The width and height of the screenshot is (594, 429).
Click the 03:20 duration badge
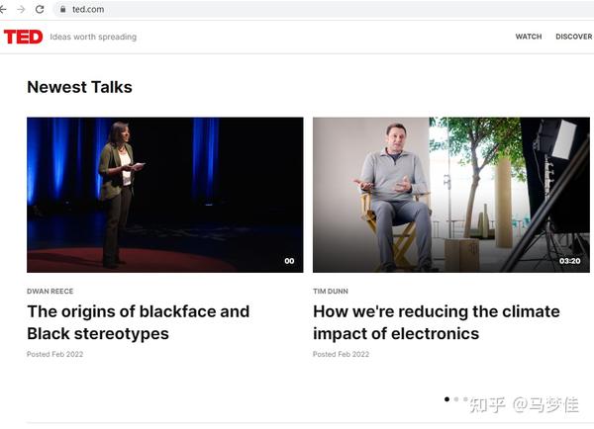pos(569,261)
